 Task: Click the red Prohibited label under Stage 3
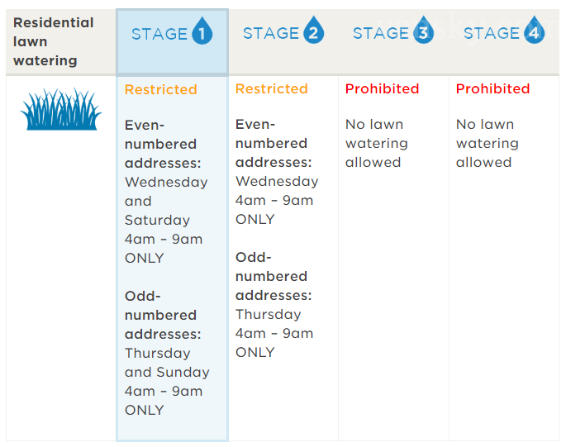point(383,88)
